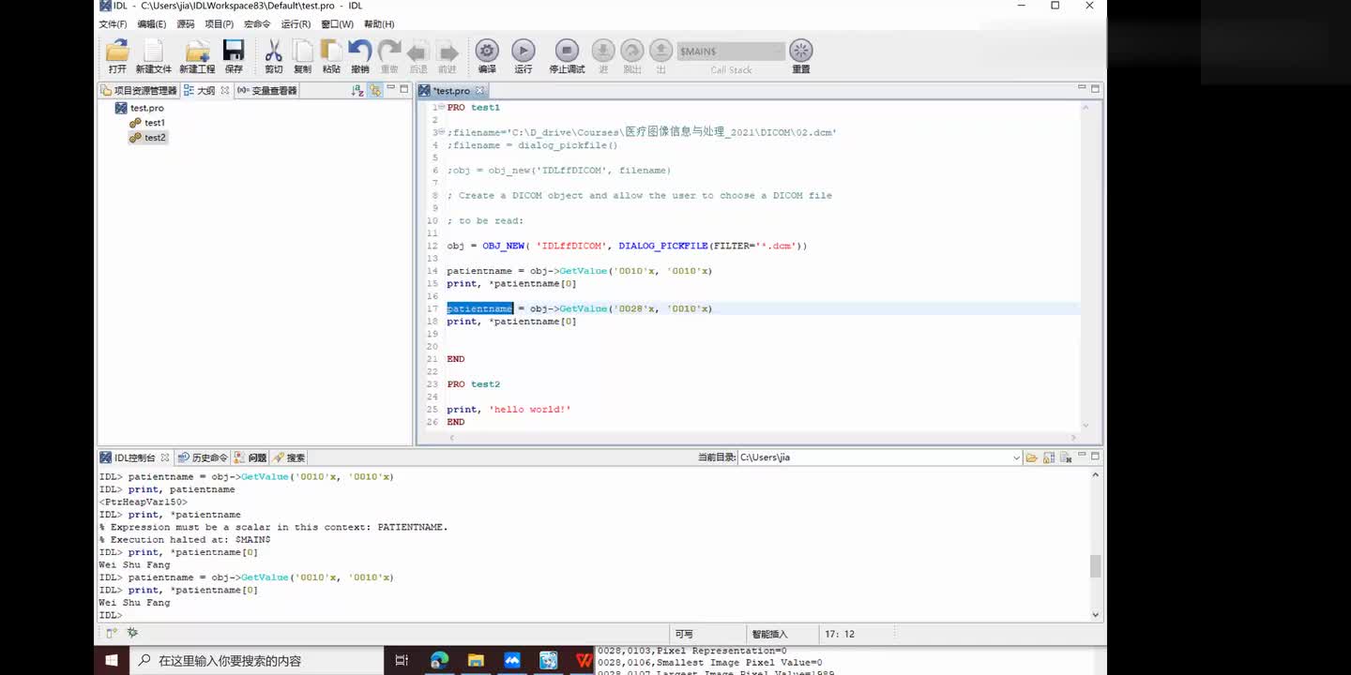Select test.pro node in outline tree
Viewport: 1351px width, 675px height.
[140, 108]
